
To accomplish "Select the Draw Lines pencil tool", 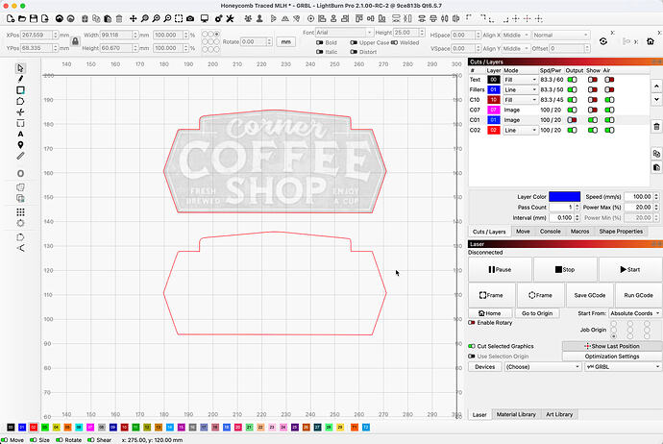I will pyautogui.click(x=20, y=79).
